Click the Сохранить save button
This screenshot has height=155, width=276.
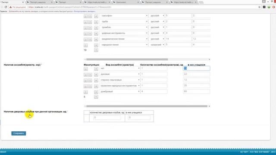[x=19, y=133]
